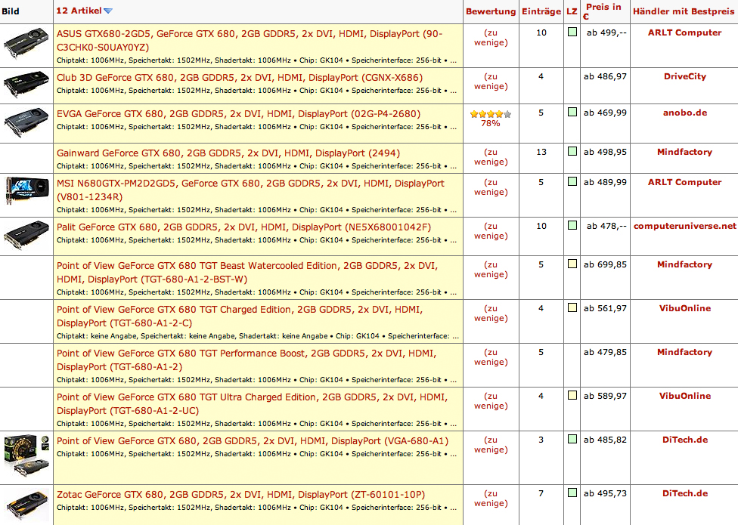Open the Point of View VGA-680-A1 link
This screenshot has width=738, height=525.
click(253, 441)
